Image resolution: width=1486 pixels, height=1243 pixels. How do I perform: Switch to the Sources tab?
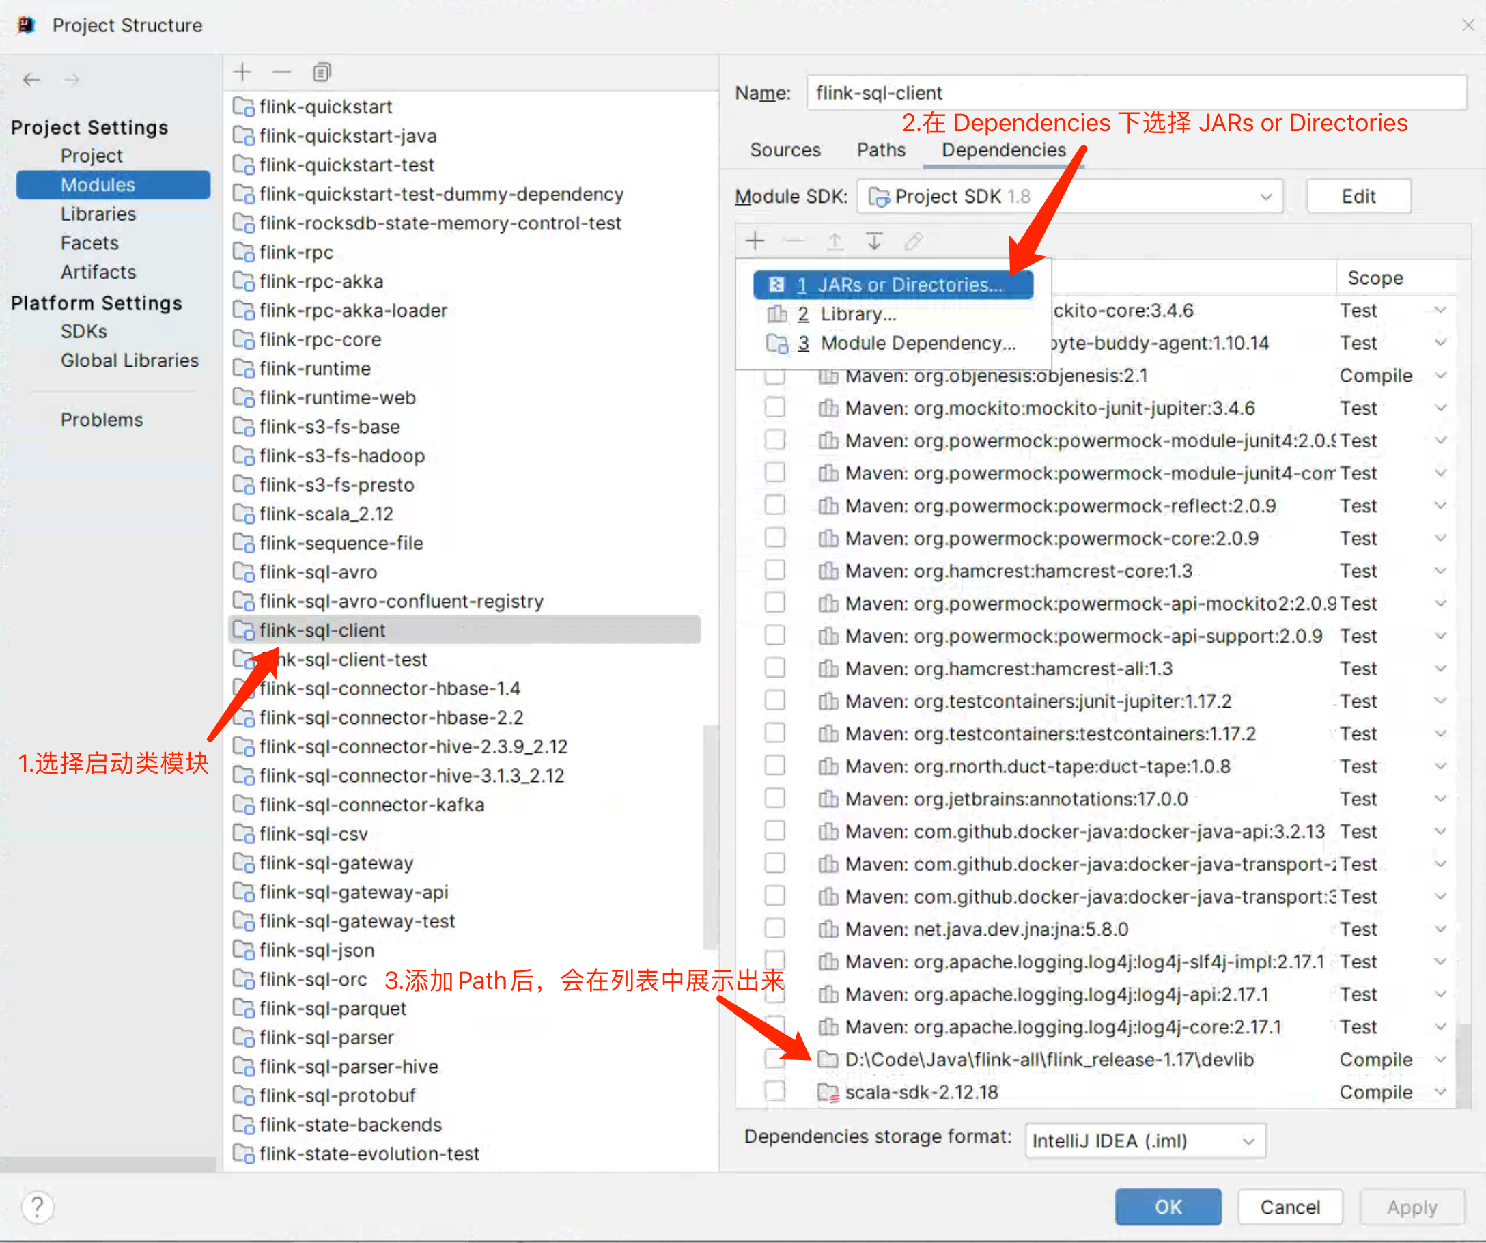(785, 150)
